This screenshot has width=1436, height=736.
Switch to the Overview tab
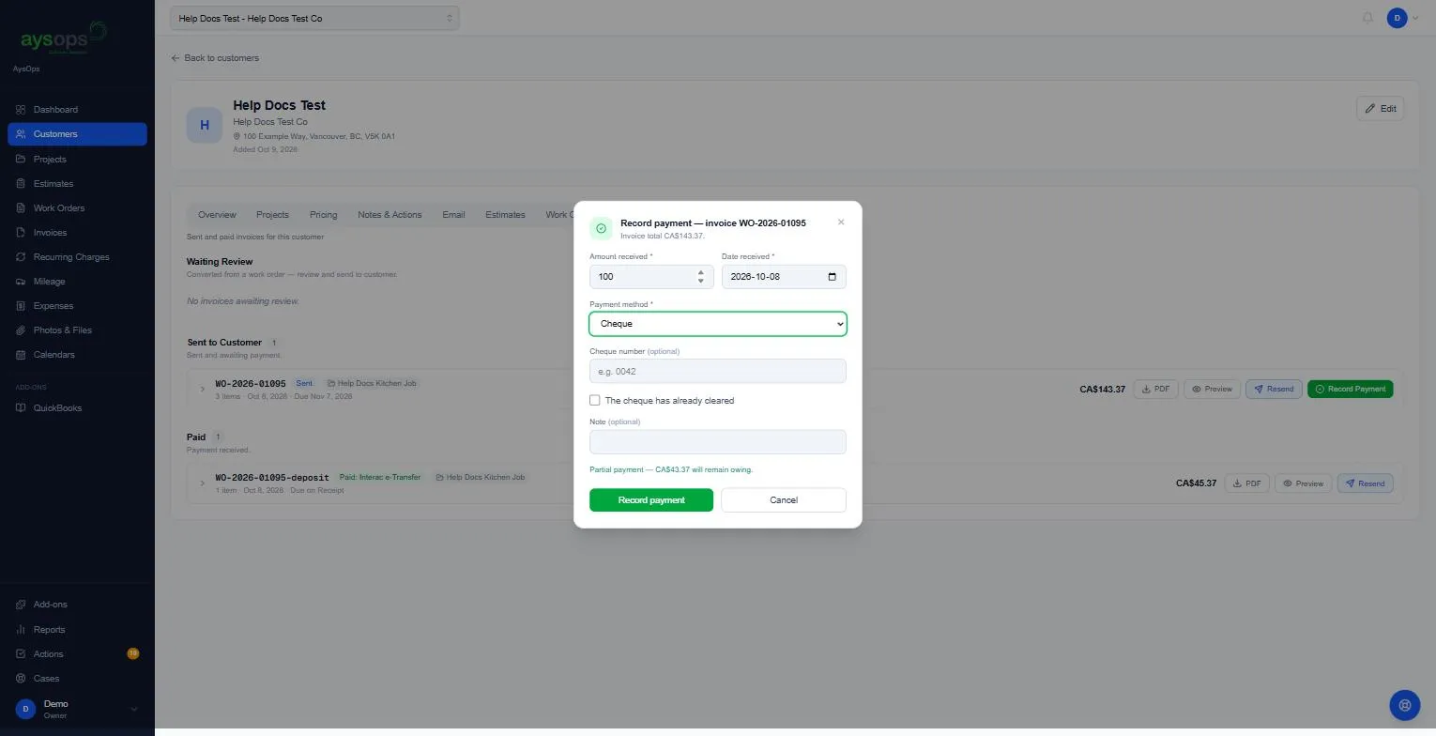(217, 215)
